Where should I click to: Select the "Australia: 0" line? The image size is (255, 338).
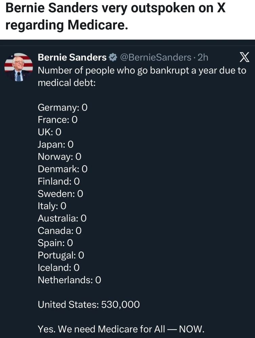tap(62, 218)
